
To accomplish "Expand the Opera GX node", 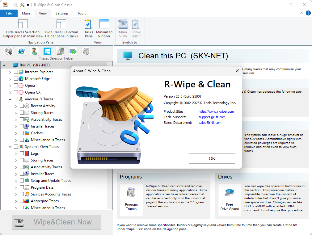I will tap(10, 93).
